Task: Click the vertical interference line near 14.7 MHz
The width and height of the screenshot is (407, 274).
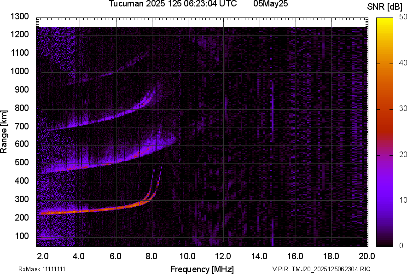Action: point(272,112)
